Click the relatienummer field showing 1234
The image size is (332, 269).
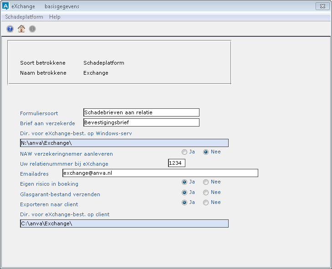coord(177,163)
